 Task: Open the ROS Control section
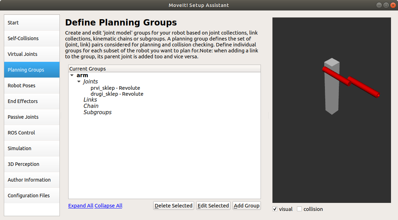(32, 133)
